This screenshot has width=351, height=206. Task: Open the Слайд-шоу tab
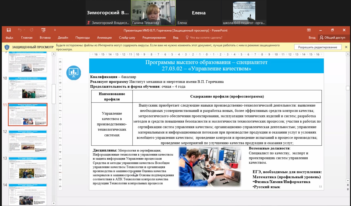[x=127, y=38]
